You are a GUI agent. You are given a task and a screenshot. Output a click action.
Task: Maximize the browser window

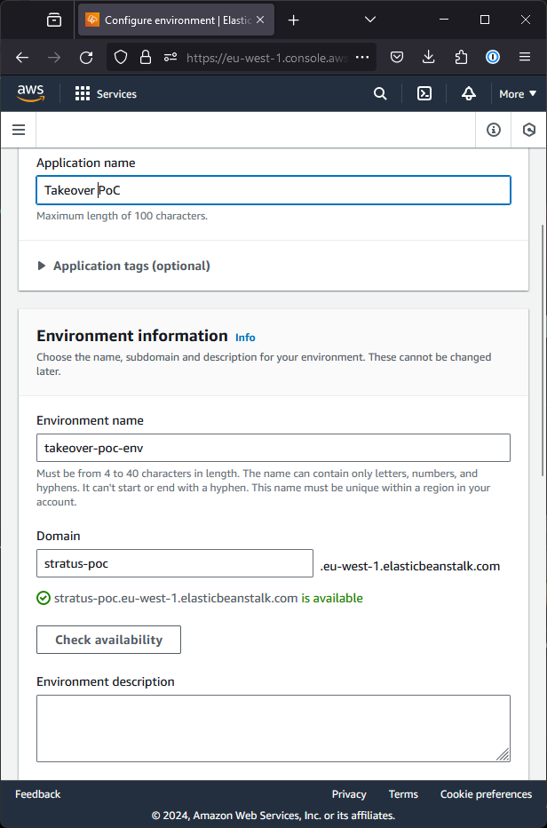pos(485,20)
